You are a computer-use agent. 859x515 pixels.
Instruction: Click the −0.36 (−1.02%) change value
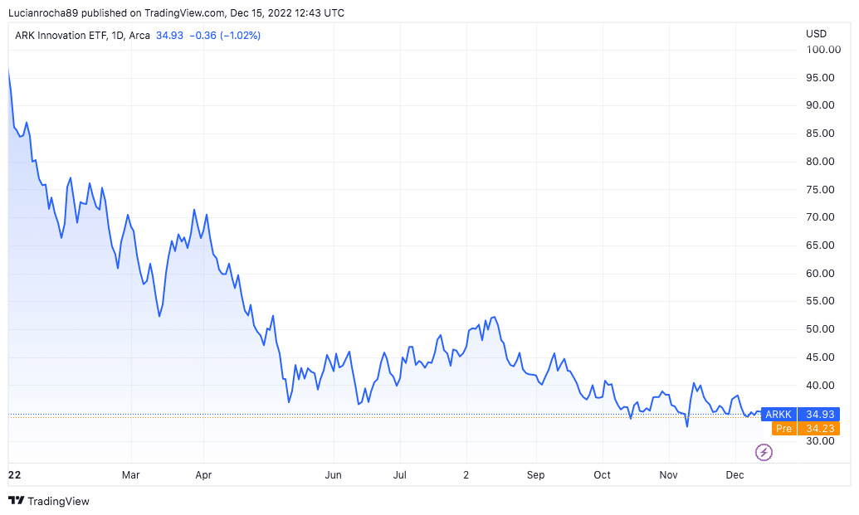pos(225,36)
